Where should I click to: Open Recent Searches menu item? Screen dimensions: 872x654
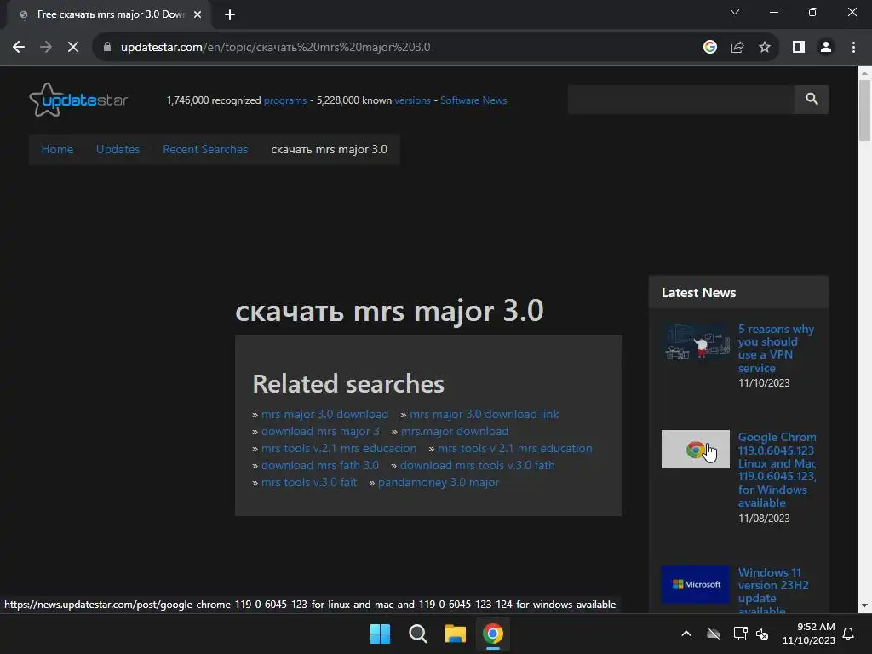(205, 150)
